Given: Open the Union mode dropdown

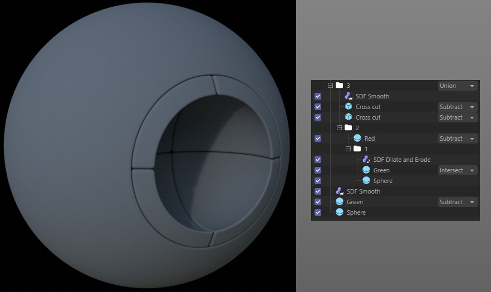Looking at the screenshot, I should pos(458,86).
